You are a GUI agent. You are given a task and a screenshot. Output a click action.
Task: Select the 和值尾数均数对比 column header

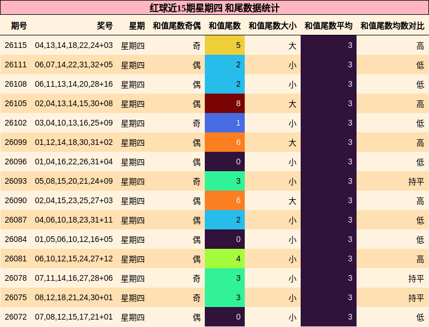click(x=392, y=26)
